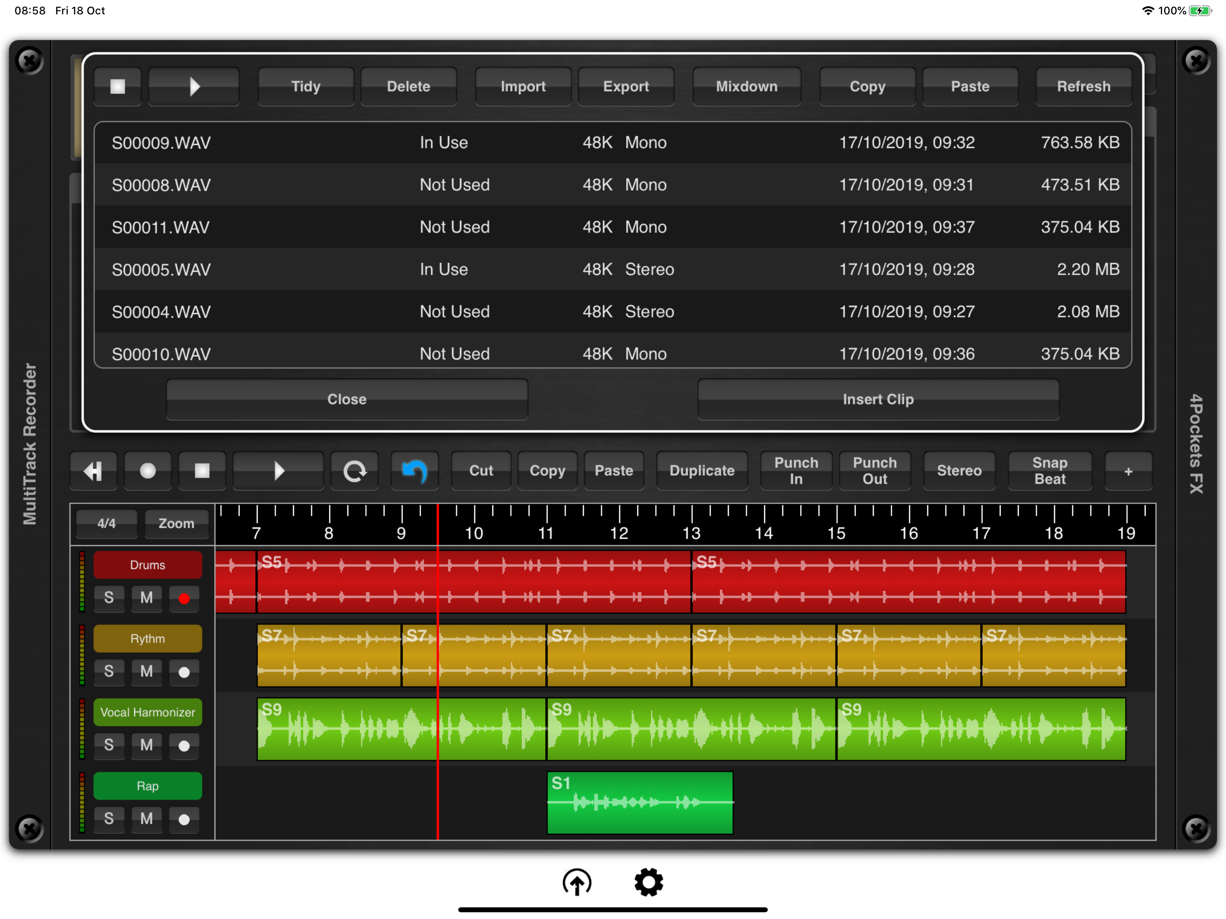
Task: Stop playback in file browser
Action: tap(118, 87)
